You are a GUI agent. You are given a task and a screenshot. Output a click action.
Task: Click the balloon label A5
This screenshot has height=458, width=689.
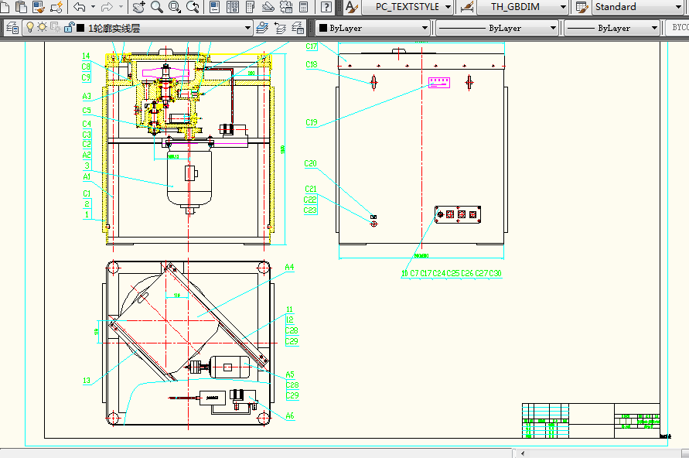[289, 374]
